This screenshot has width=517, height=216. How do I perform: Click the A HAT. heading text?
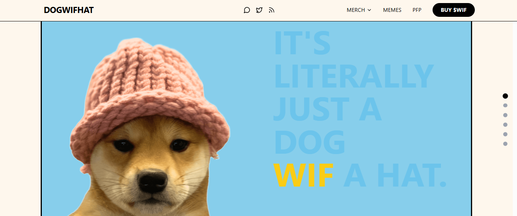click(395, 176)
